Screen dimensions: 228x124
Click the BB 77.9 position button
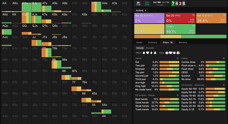click(138, 4)
